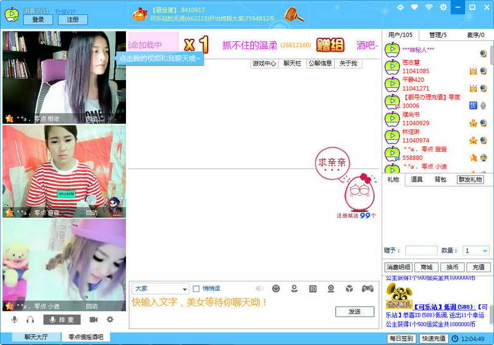The height and width of the screenshot is (345, 494).
Task: Click the headphones icon below the videos
Action: coord(30,320)
